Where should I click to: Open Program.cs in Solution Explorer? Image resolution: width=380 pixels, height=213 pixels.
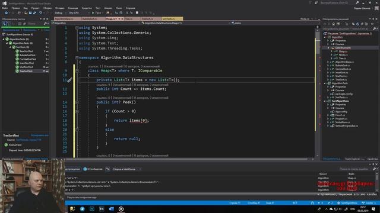341,119
